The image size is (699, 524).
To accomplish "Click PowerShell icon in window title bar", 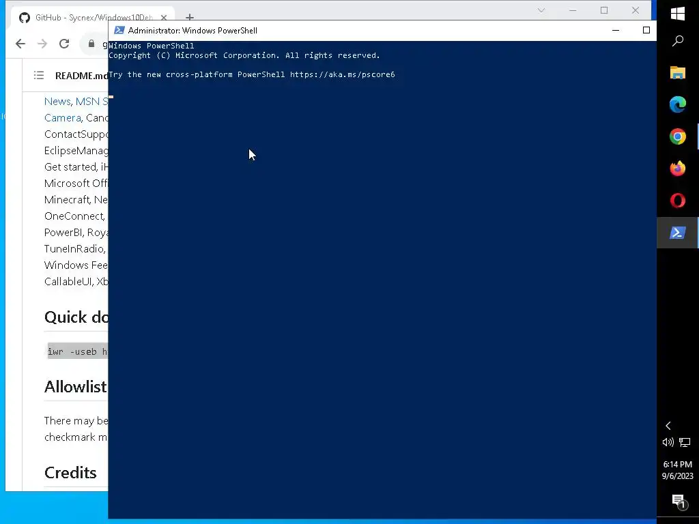I will (x=119, y=30).
